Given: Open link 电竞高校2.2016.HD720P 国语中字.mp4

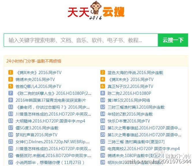Looking at the screenshot, I should [x=144, y=149].
